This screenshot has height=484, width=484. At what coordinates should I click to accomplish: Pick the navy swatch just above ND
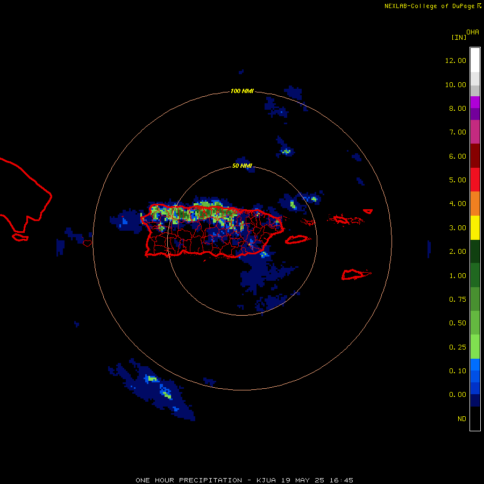pyautogui.click(x=475, y=401)
